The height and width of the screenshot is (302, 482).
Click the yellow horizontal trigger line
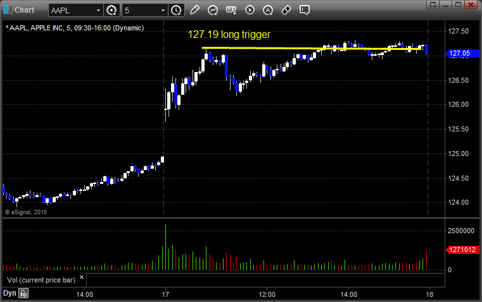pos(311,48)
